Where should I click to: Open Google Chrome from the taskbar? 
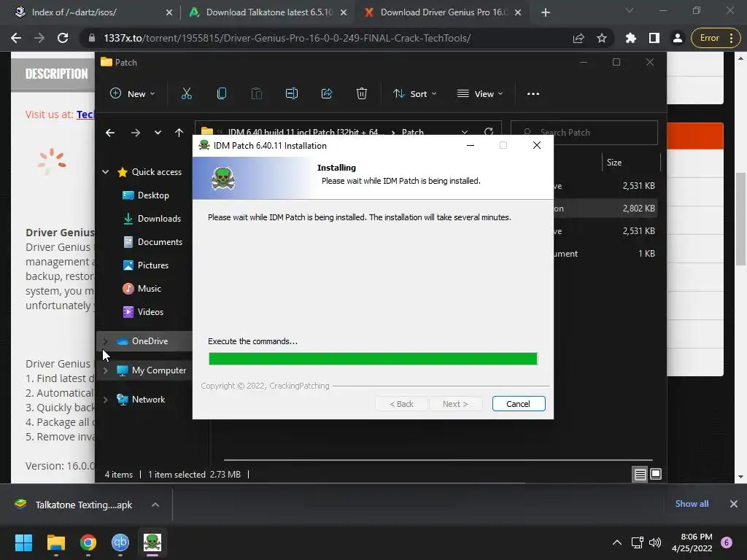click(x=88, y=542)
